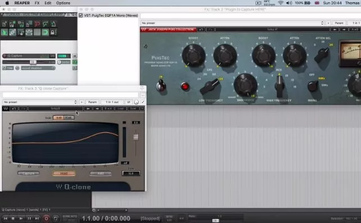
Task: Open the Edit menu in menu bar
Action: [x=48, y=3]
